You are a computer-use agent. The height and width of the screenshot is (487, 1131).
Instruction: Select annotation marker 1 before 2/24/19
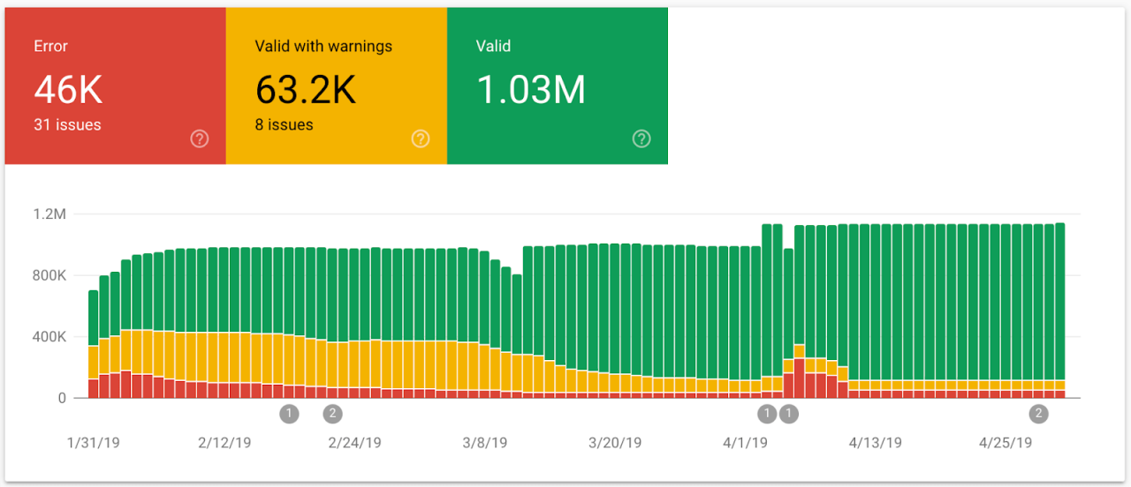[x=289, y=413]
